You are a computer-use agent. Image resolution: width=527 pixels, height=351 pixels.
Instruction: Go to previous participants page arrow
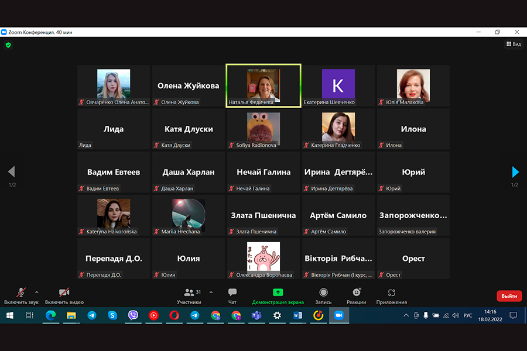(11, 172)
